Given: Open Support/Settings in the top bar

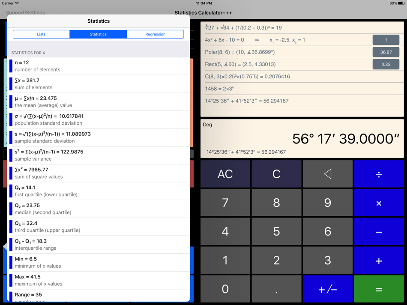Looking at the screenshot, I should (25, 12).
